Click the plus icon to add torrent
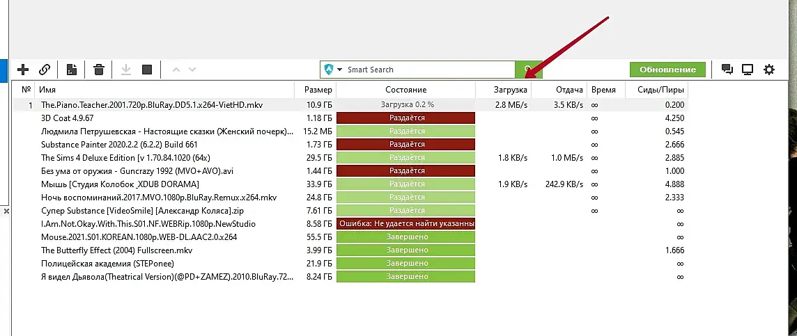Screen dimensions: 797x336 click(x=23, y=70)
